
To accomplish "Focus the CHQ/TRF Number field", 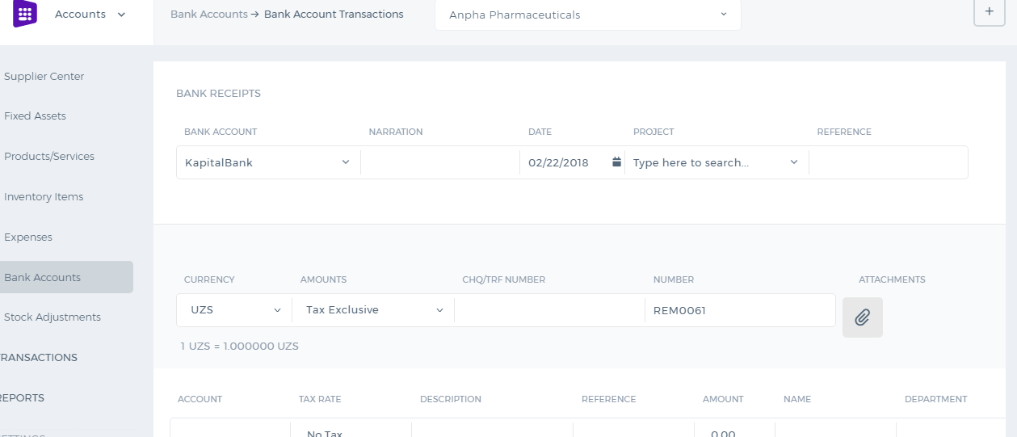I will [x=549, y=310].
